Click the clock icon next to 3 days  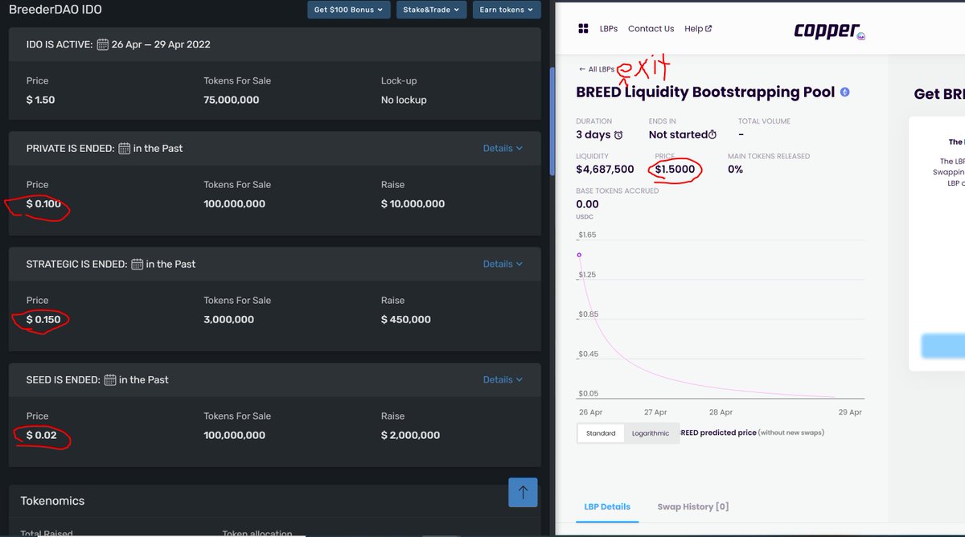coord(618,135)
